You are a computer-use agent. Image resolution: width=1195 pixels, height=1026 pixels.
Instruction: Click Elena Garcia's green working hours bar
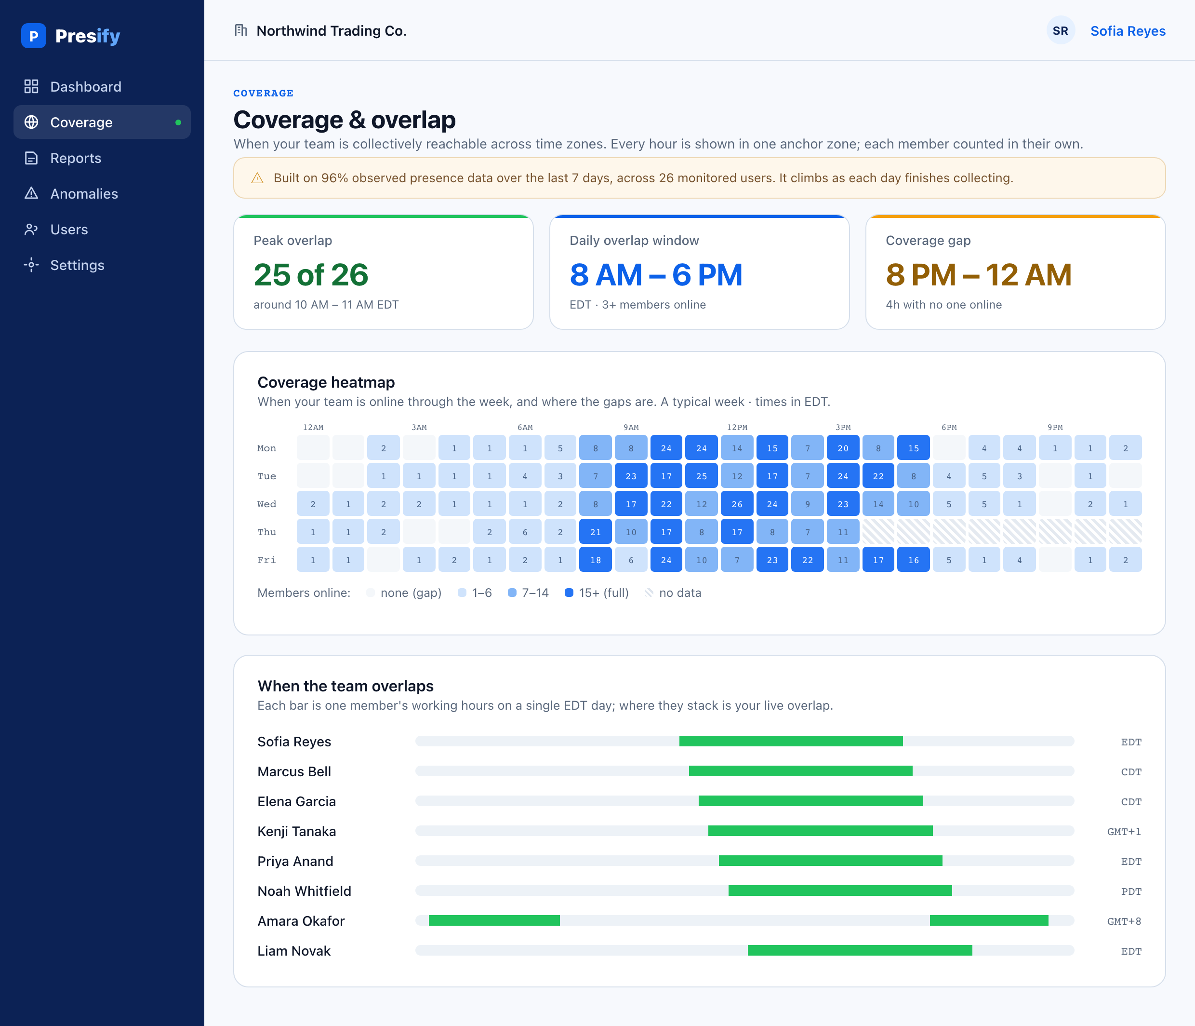(810, 801)
